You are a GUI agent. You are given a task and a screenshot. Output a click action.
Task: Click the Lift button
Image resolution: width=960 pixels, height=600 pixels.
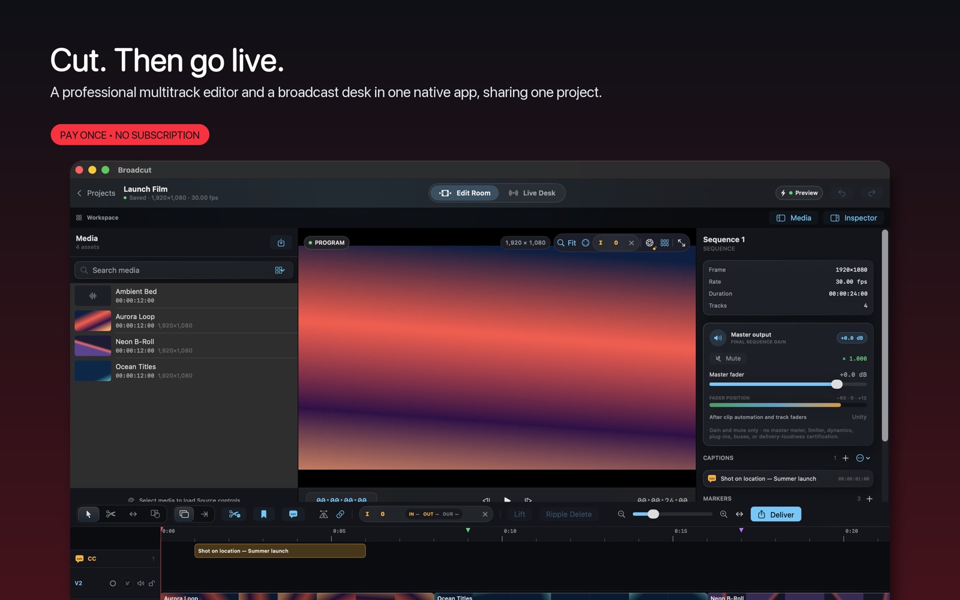coord(520,514)
